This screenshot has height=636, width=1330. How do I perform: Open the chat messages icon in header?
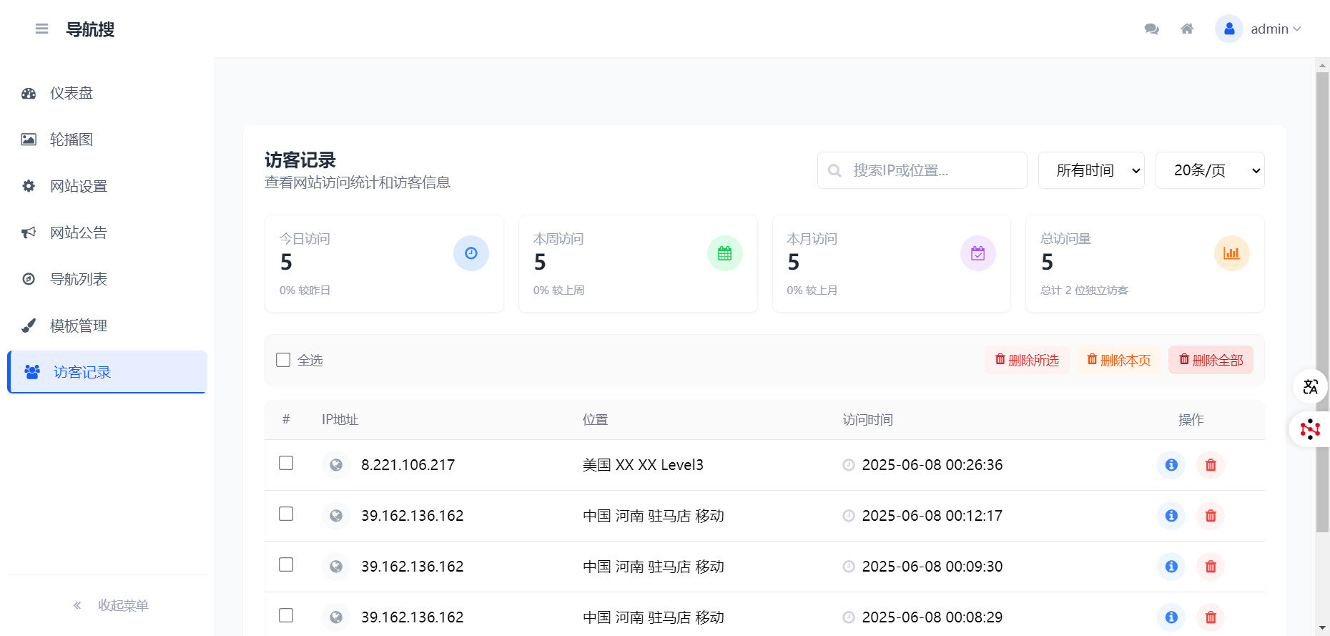tap(1151, 29)
